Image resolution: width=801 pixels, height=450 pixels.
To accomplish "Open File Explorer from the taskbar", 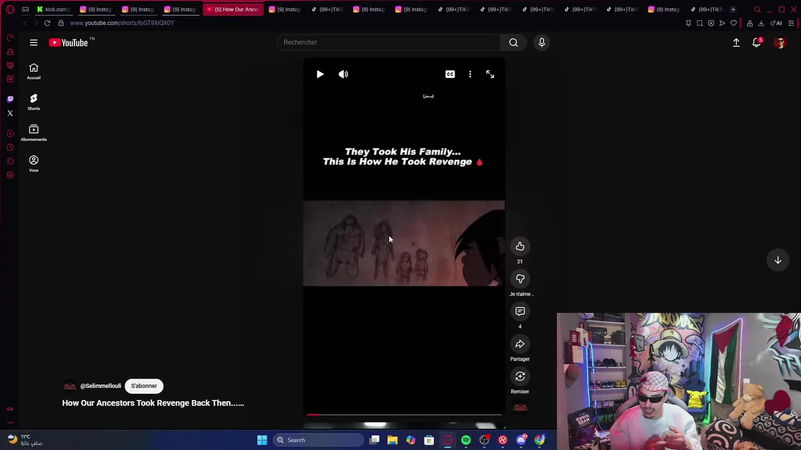I will pyautogui.click(x=392, y=440).
